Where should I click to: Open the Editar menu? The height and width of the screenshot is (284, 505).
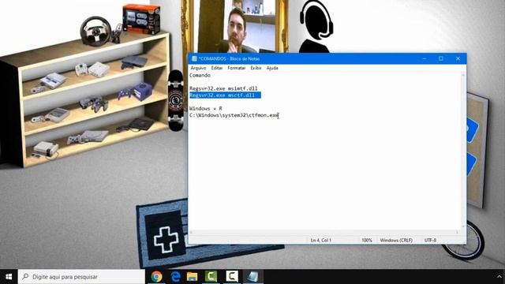(217, 68)
